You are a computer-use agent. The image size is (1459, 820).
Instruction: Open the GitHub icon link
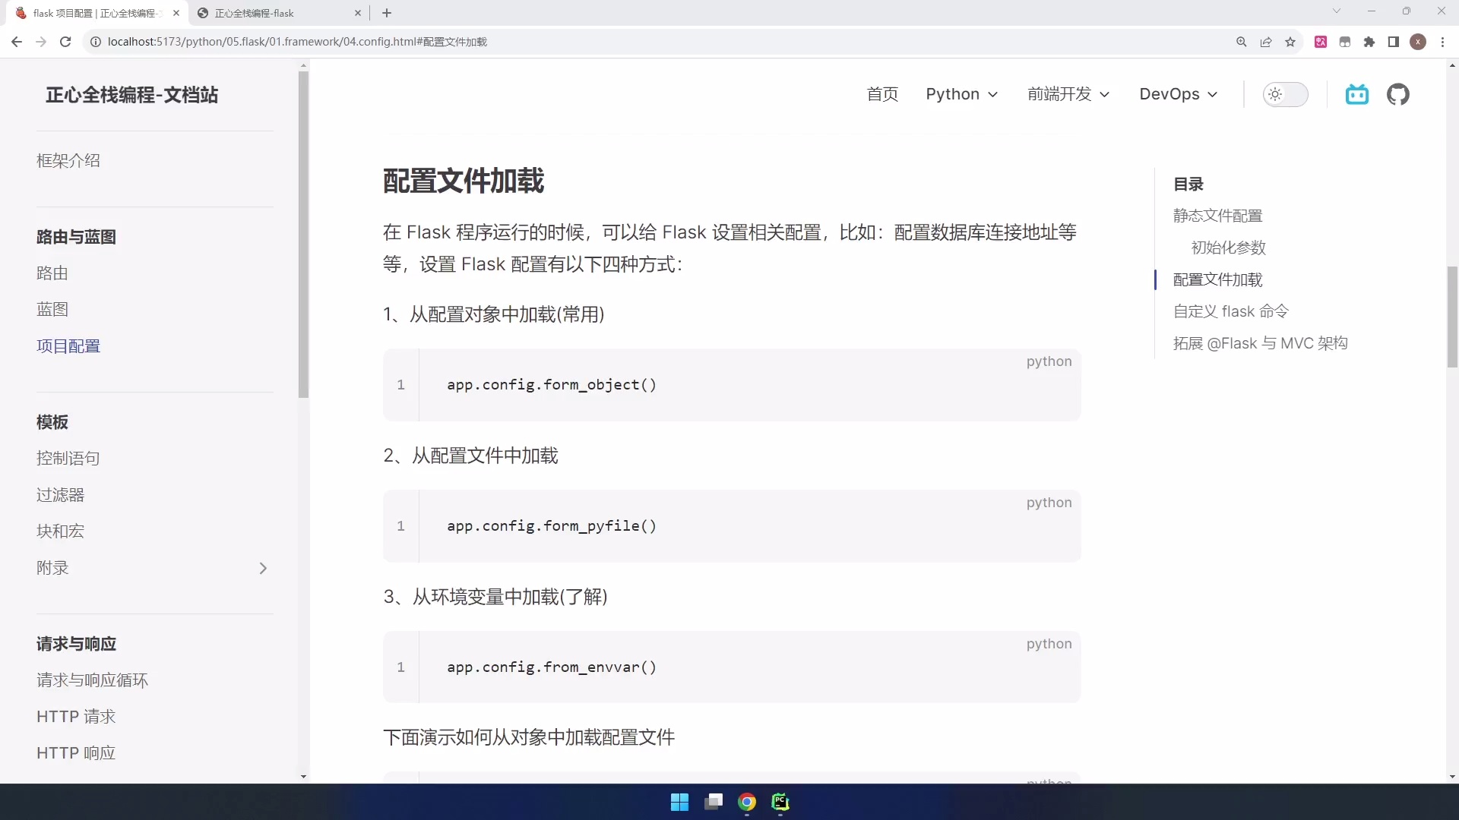click(1397, 94)
